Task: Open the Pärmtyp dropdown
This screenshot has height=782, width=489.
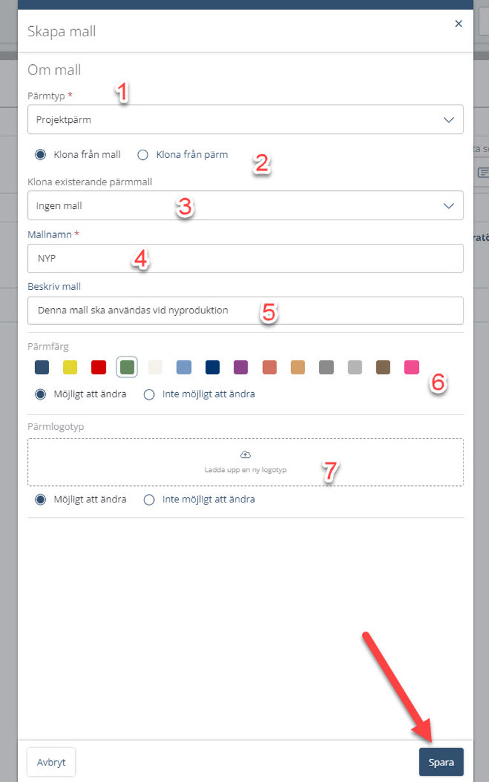Action: (245, 119)
